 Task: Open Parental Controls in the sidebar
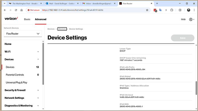(22, 75)
